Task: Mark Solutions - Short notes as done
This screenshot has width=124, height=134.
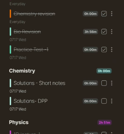Action: click(104, 83)
